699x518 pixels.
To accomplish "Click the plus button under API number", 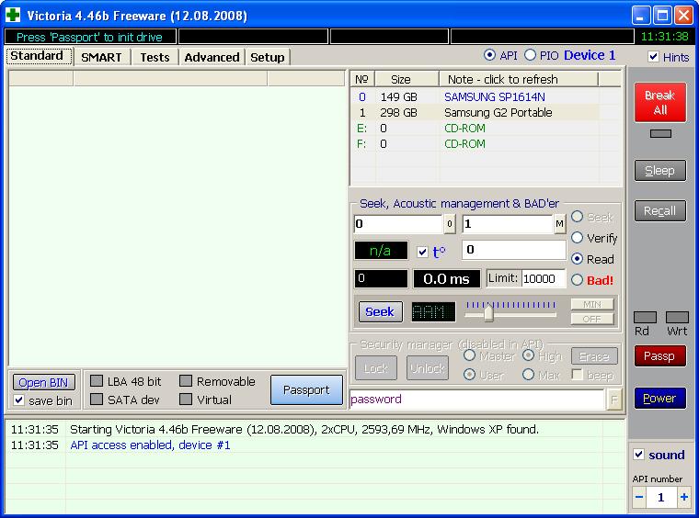I will click(x=684, y=497).
